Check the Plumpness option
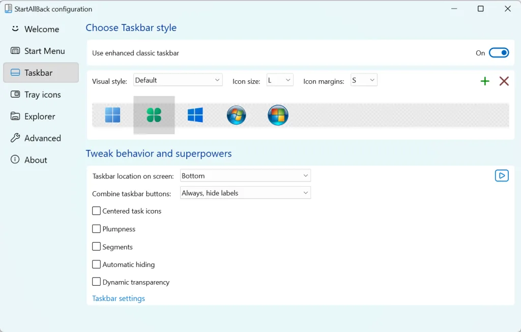The width and height of the screenshot is (521, 332). pyautogui.click(x=96, y=229)
